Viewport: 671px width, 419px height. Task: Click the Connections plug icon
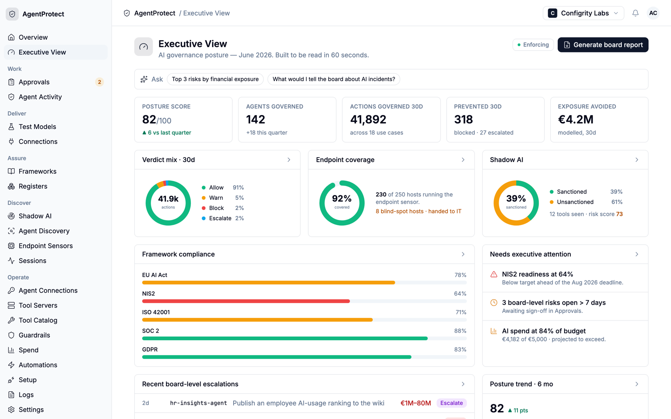click(11, 142)
